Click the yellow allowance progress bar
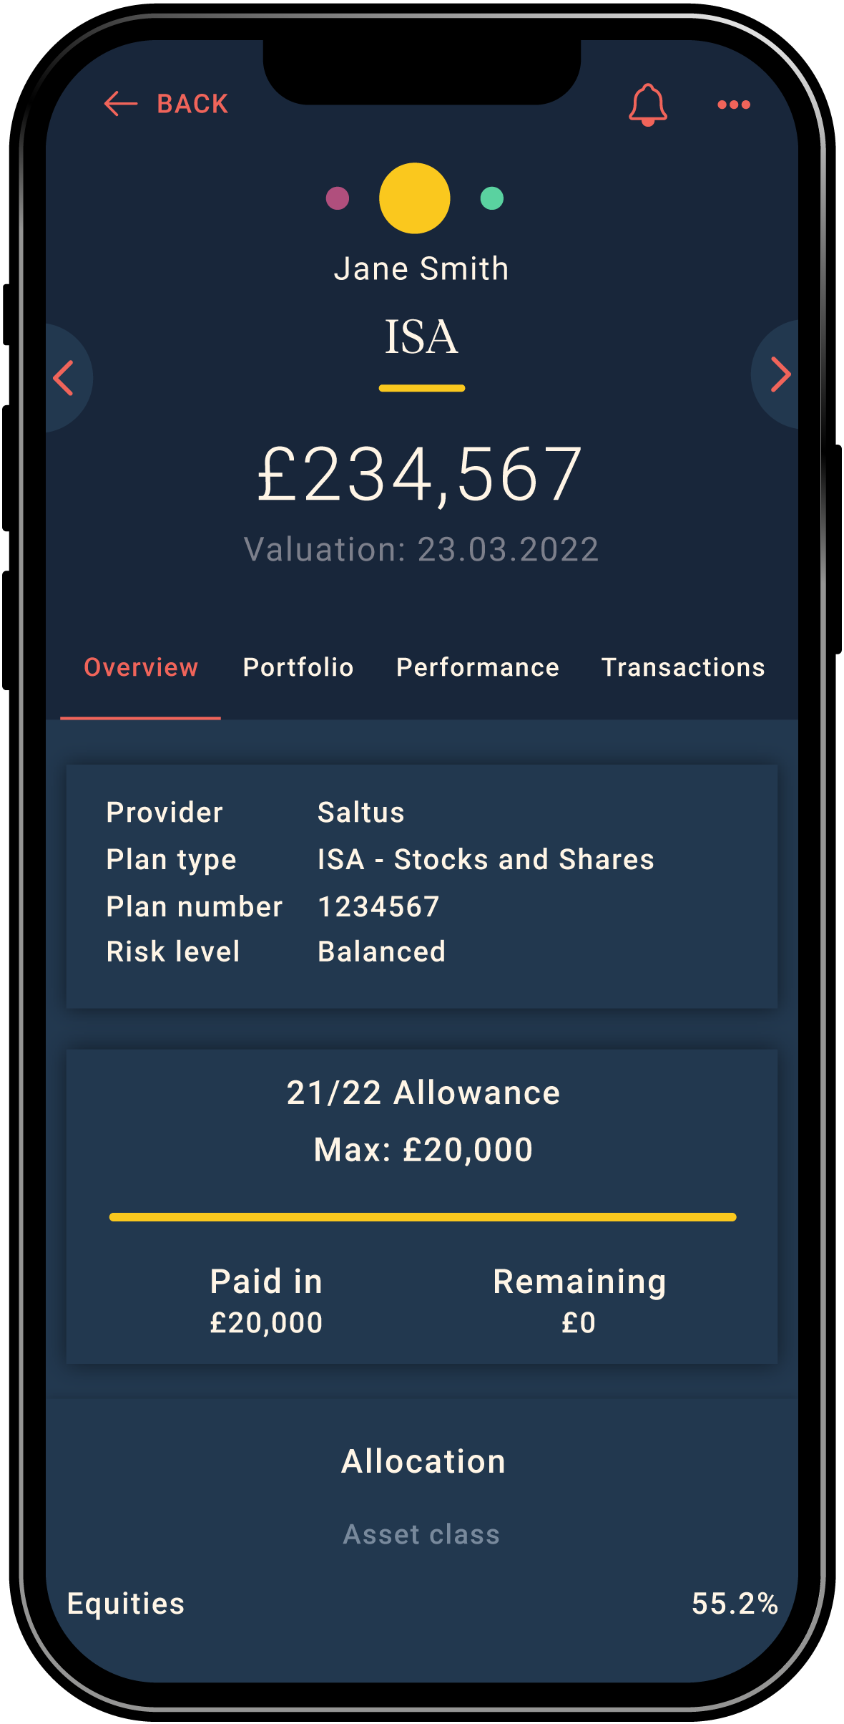 [x=422, y=1217]
